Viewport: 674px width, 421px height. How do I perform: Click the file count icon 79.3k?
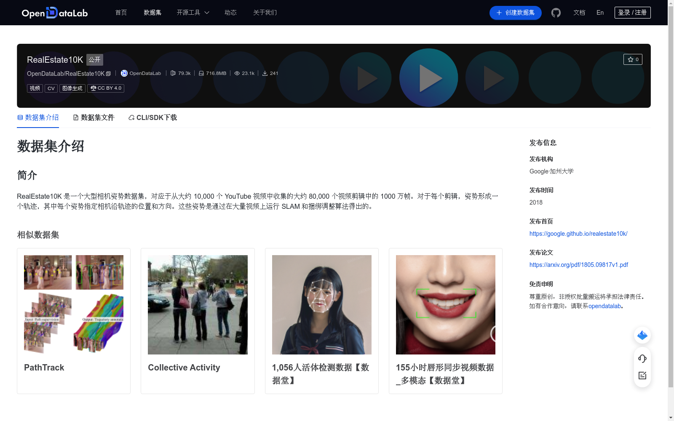point(173,73)
